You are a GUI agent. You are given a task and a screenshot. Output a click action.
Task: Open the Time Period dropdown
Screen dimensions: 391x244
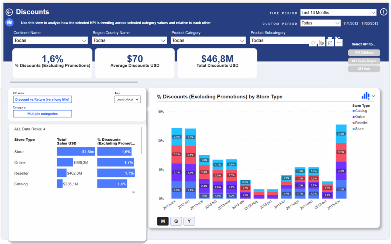(338, 13)
